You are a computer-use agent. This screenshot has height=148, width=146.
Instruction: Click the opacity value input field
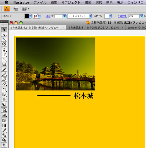coord(134,16)
